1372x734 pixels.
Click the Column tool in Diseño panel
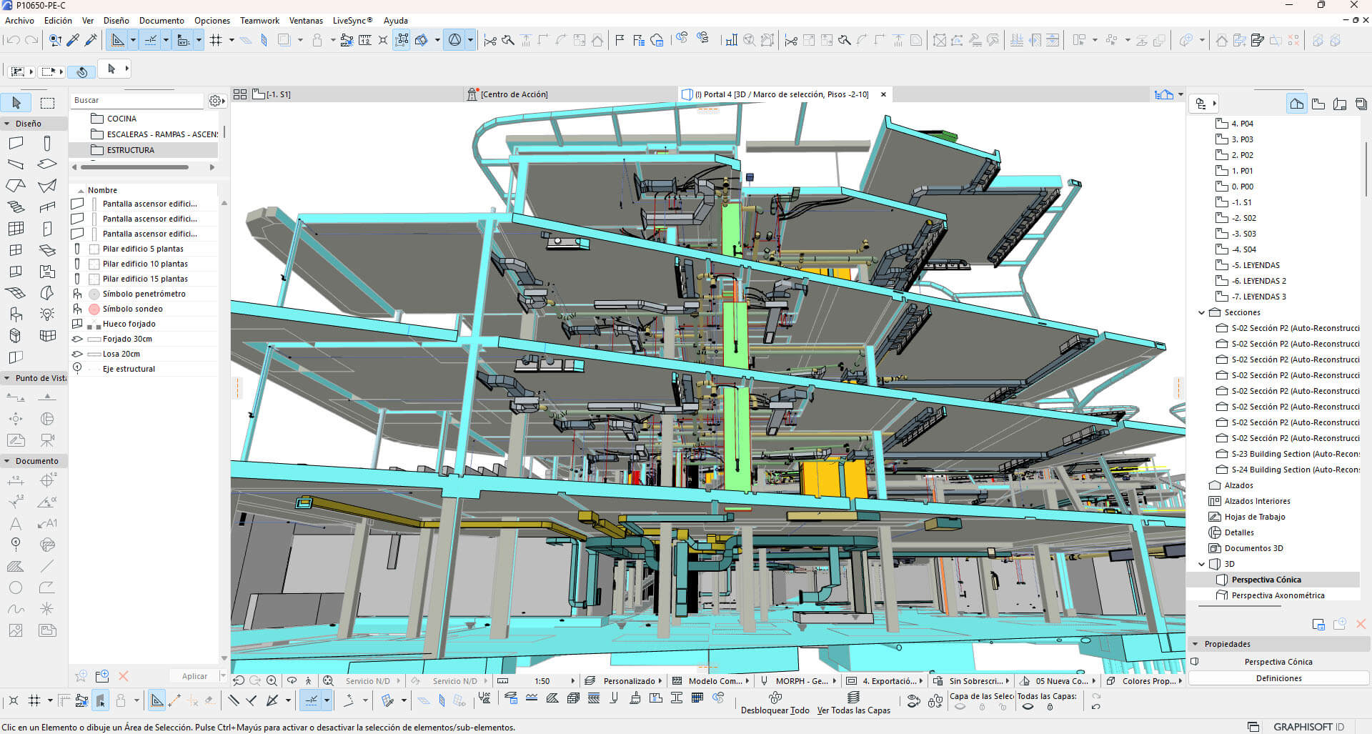[x=47, y=143]
